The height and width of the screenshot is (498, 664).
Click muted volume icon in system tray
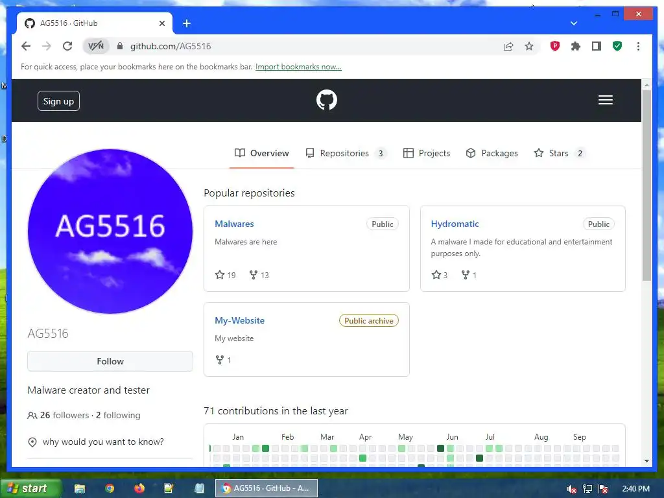572,489
